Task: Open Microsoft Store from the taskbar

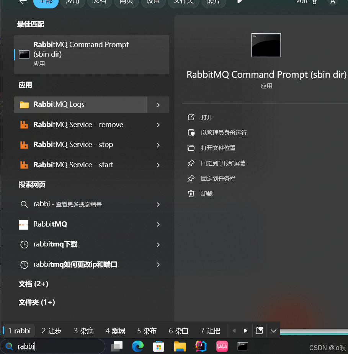Action: coord(159,346)
